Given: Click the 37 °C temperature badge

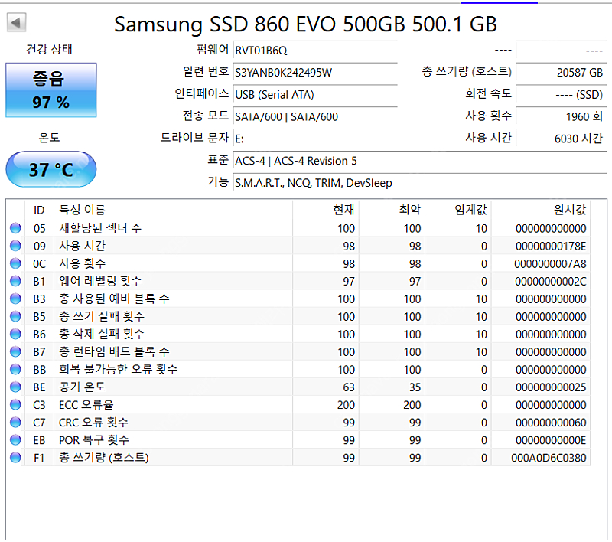Looking at the screenshot, I should (50, 169).
